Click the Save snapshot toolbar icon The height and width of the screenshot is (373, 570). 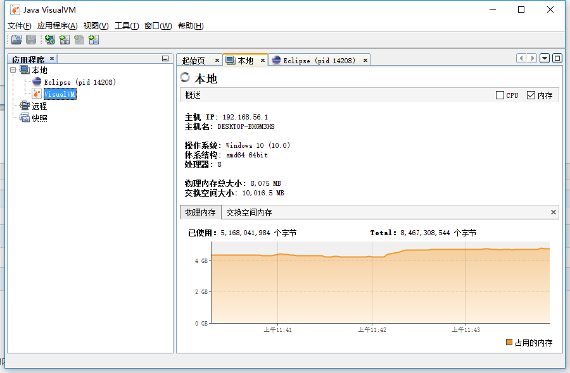coord(31,40)
